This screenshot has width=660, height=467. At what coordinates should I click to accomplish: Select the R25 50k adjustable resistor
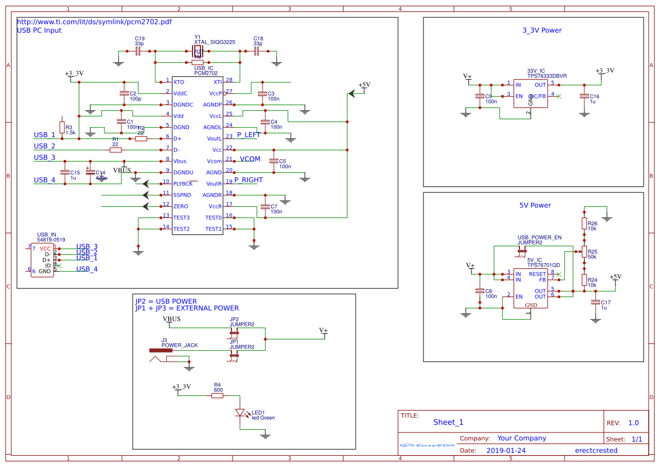coord(585,251)
